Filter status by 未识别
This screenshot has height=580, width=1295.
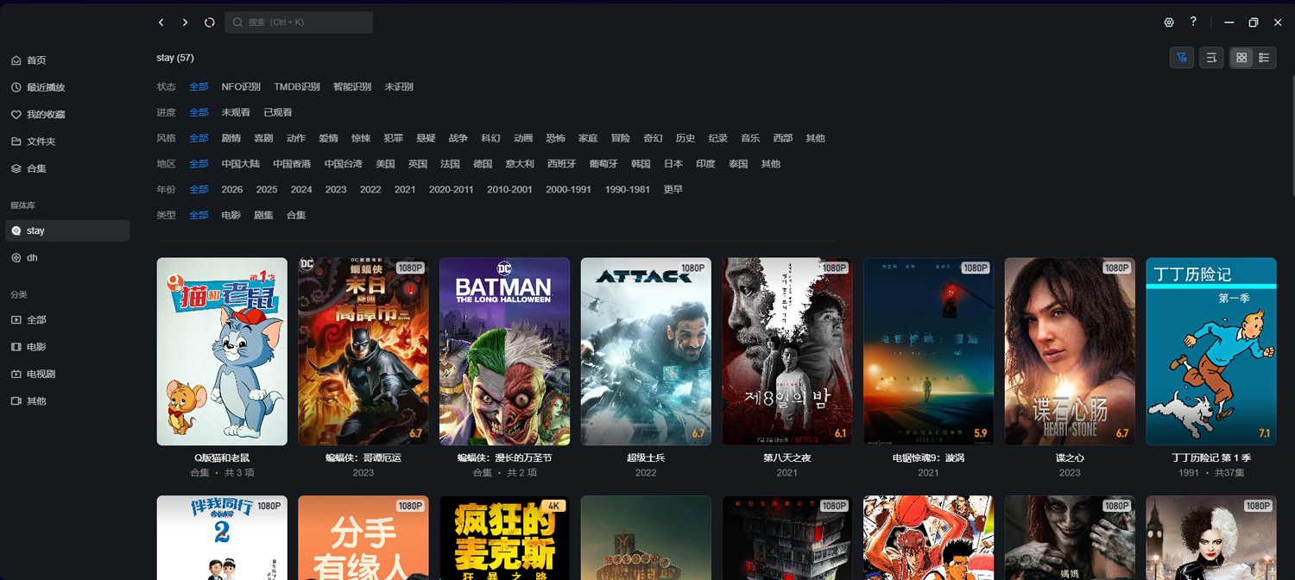click(399, 86)
